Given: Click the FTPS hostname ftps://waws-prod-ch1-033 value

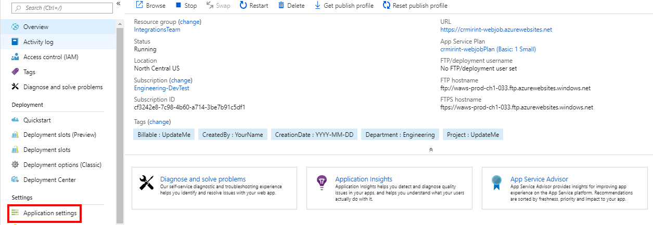Looking at the screenshot, I should (517, 108).
